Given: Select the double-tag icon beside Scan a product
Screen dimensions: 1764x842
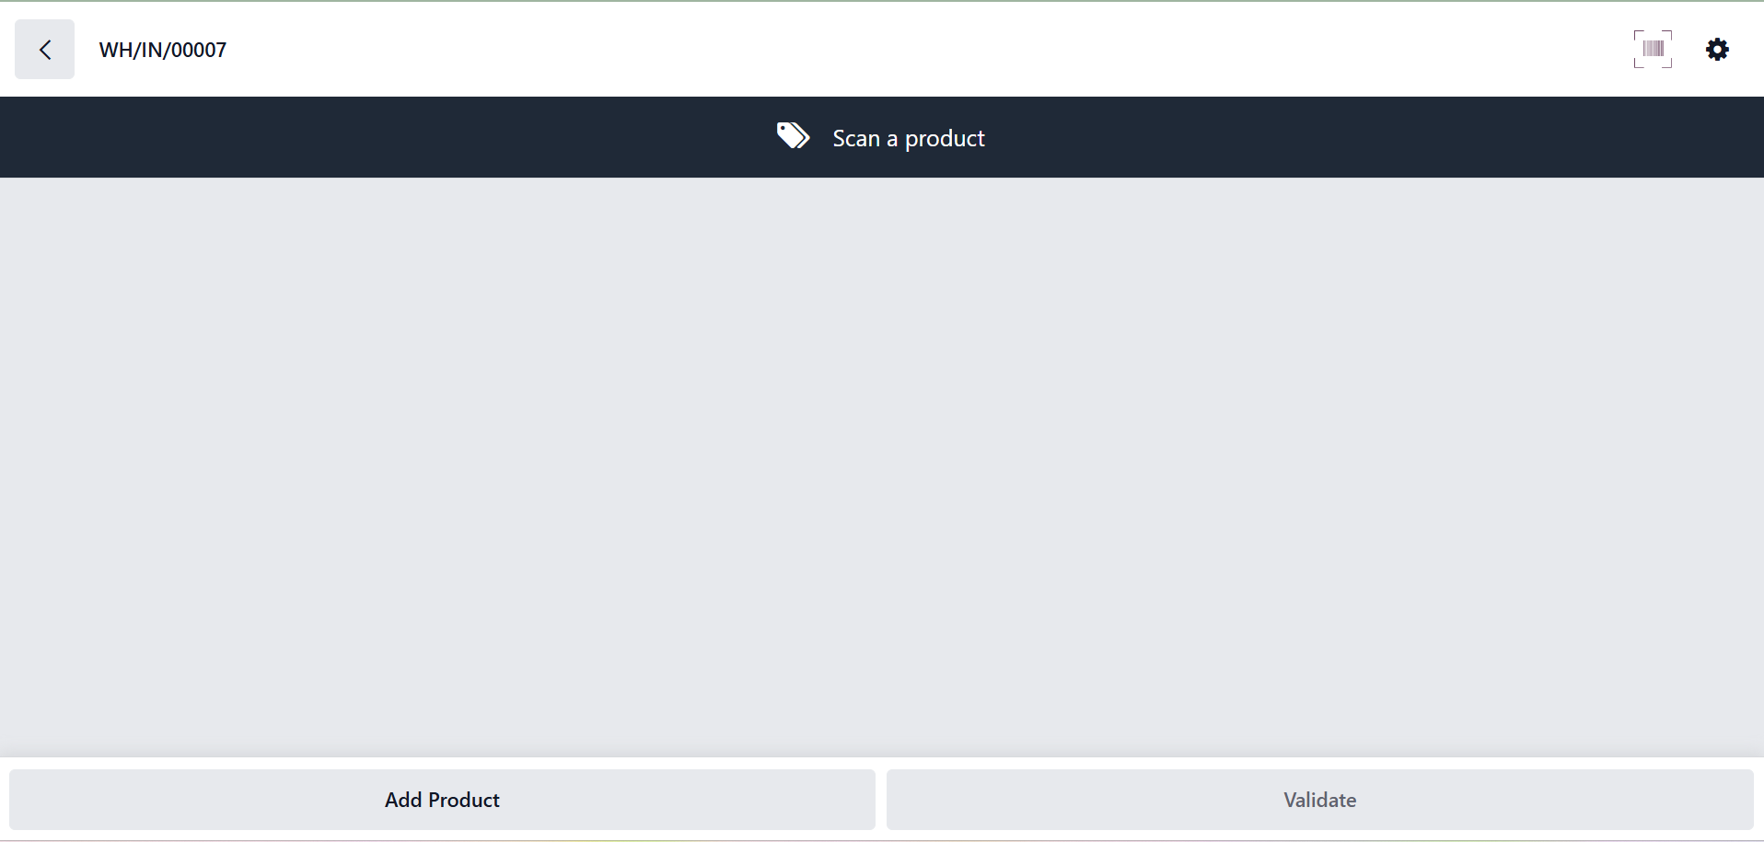Looking at the screenshot, I should coord(793,136).
